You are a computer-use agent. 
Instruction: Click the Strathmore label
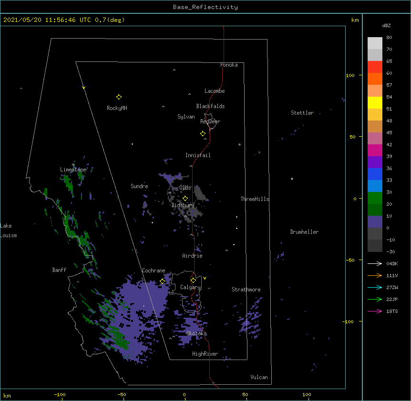246,290
